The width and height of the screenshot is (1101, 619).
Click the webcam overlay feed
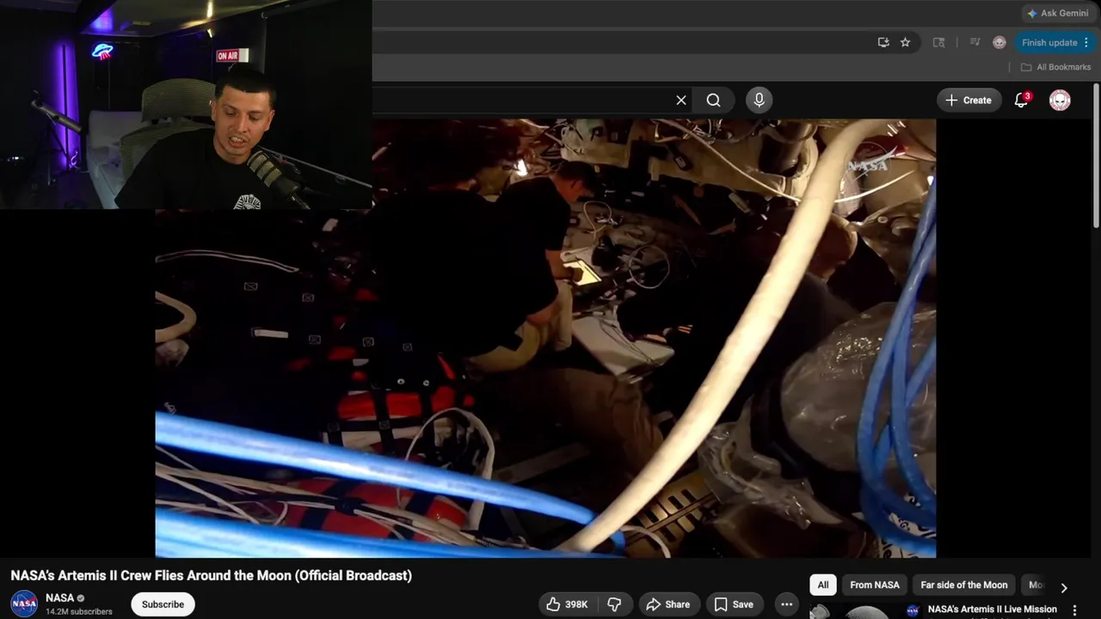tap(186, 104)
